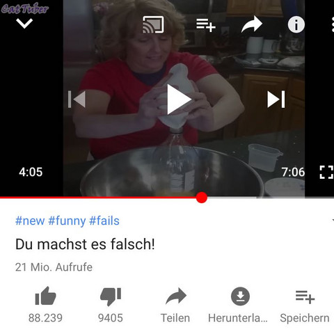The width and height of the screenshot is (334, 334).
Task: Skip to the next video
Action: (x=276, y=100)
